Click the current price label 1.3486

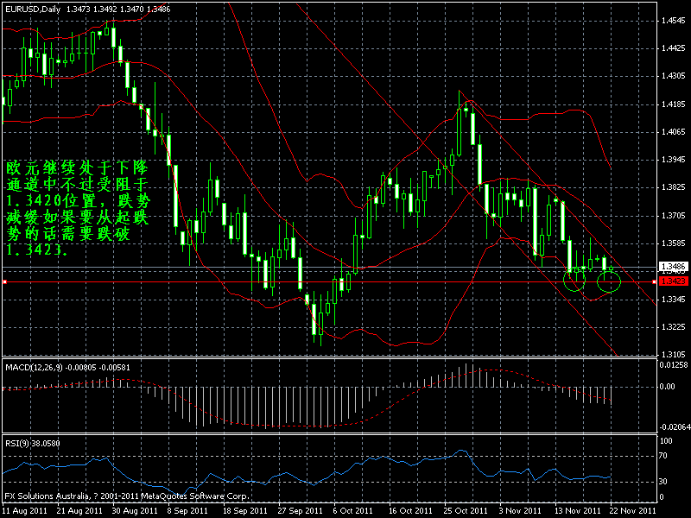click(674, 267)
